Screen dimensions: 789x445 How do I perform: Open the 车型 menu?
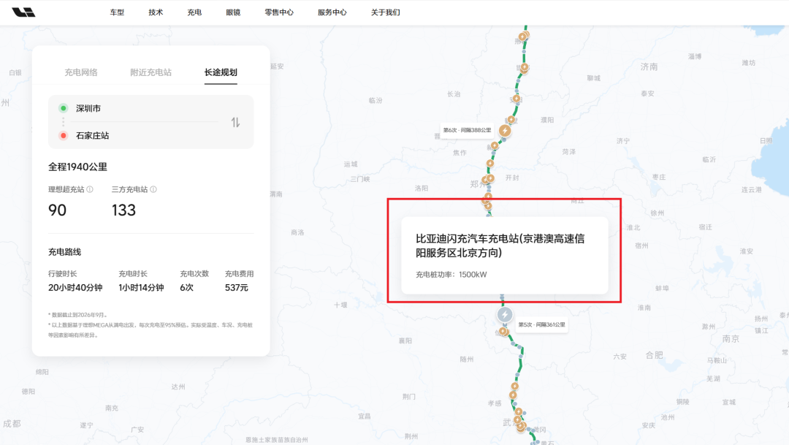pyautogui.click(x=117, y=12)
